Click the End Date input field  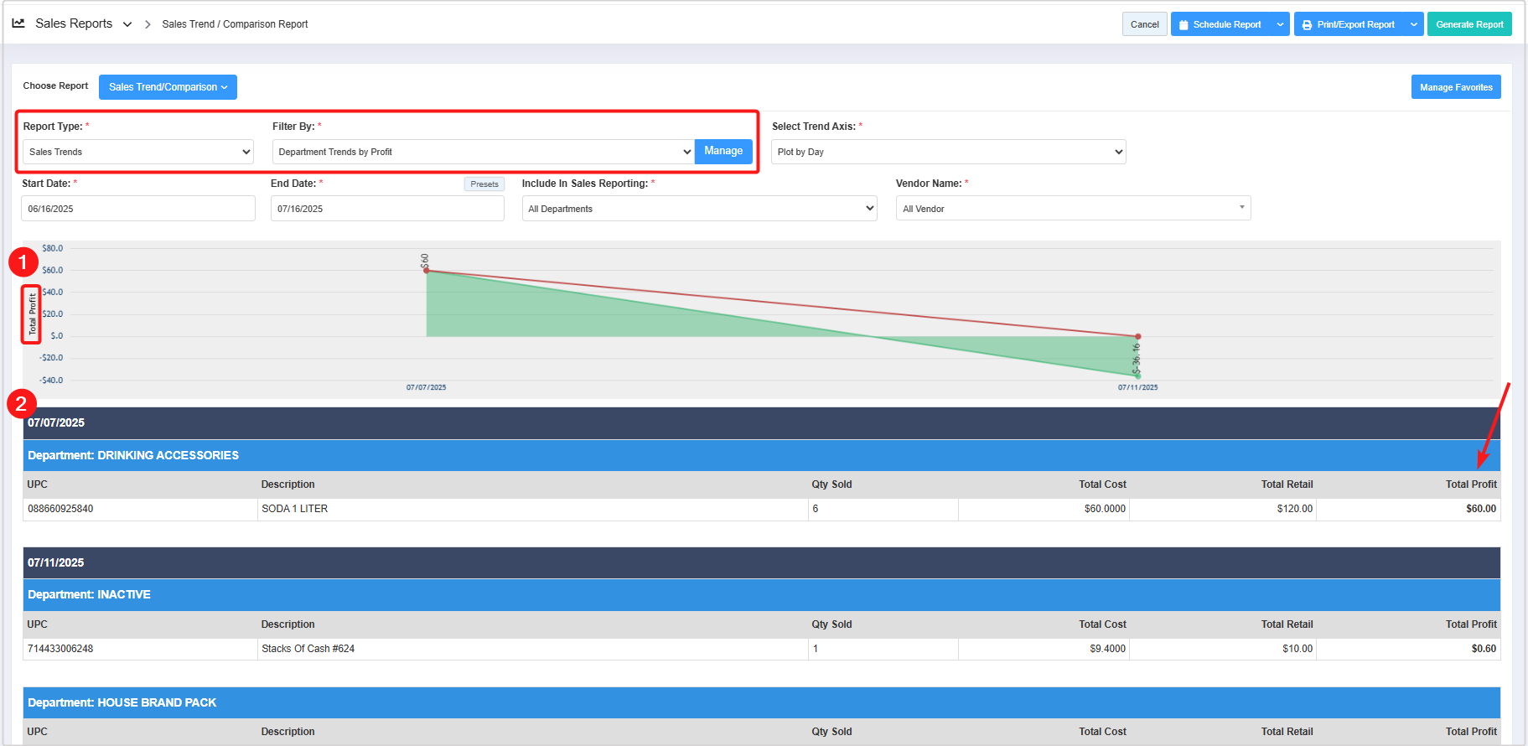pyautogui.click(x=387, y=209)
